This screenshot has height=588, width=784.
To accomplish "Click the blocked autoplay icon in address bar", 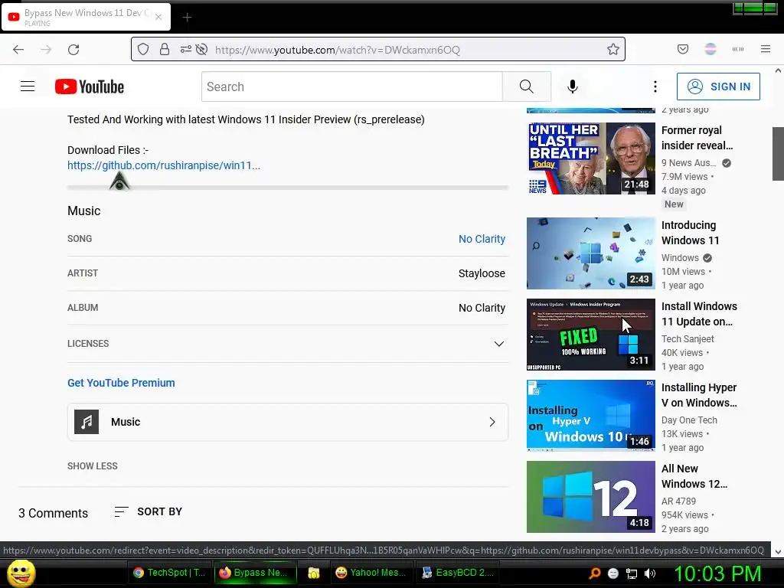I will coord(201,49).
